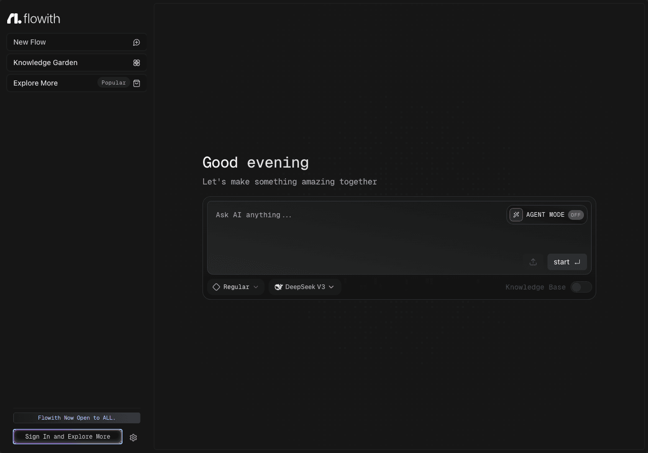
Task: Open the New Flow menu item
Action: [x=77, y=42]
